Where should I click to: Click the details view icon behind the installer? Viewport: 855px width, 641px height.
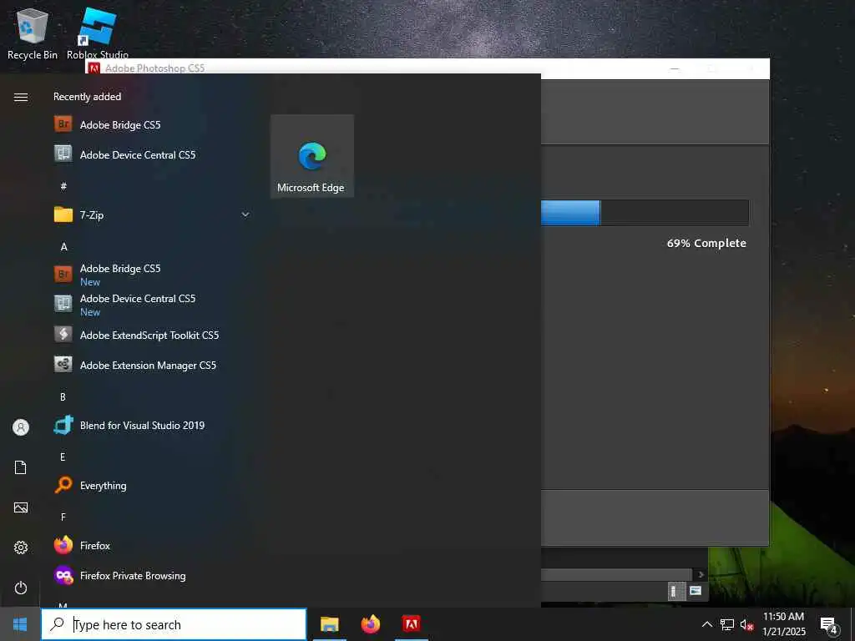pos(696,591)
